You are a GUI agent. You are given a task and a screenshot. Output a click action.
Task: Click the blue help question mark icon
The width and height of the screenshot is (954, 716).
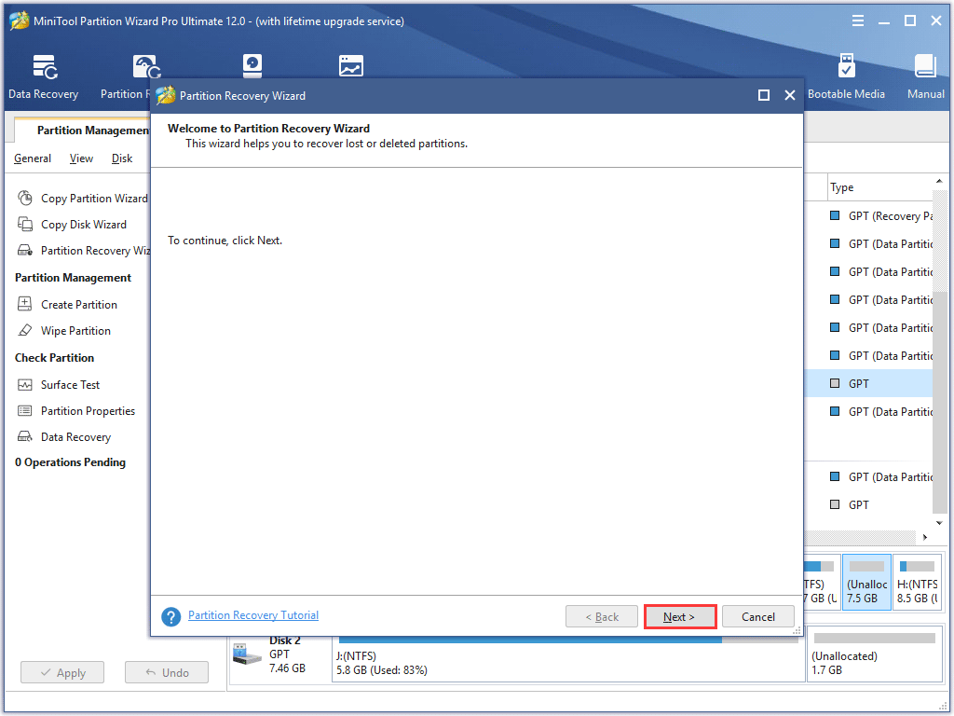pyautogui.click(x=171, y=617)
